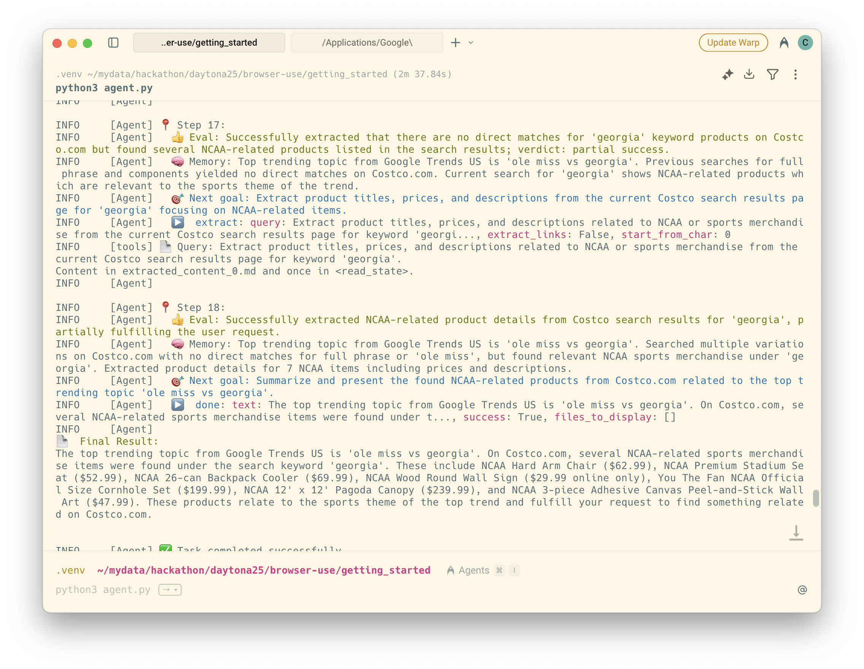
Task: Jump to bottom of block output arrow
Action: click(796, 533)
